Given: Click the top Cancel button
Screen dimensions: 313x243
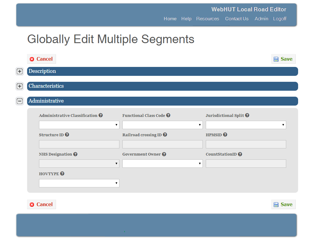Looking at the screenshot, I should click(41, 59).
